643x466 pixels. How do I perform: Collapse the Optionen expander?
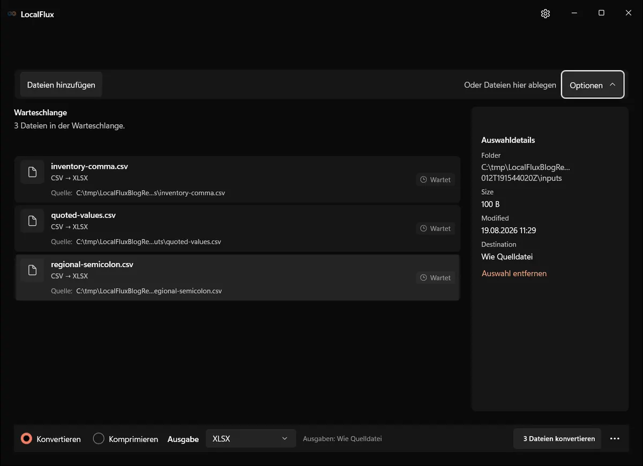point(593,85)
